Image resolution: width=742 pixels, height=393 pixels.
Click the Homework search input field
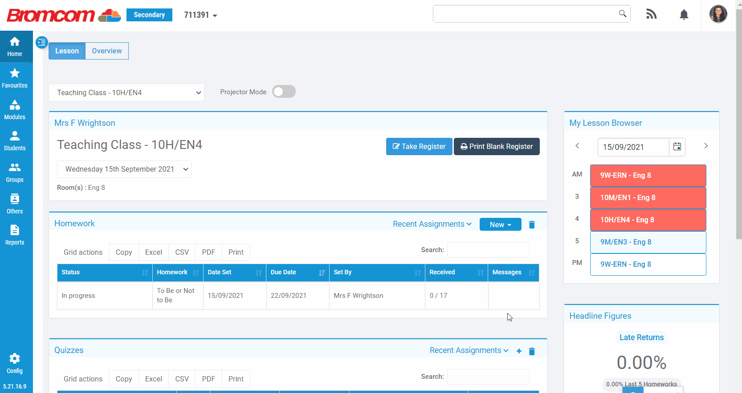(488, 250)
